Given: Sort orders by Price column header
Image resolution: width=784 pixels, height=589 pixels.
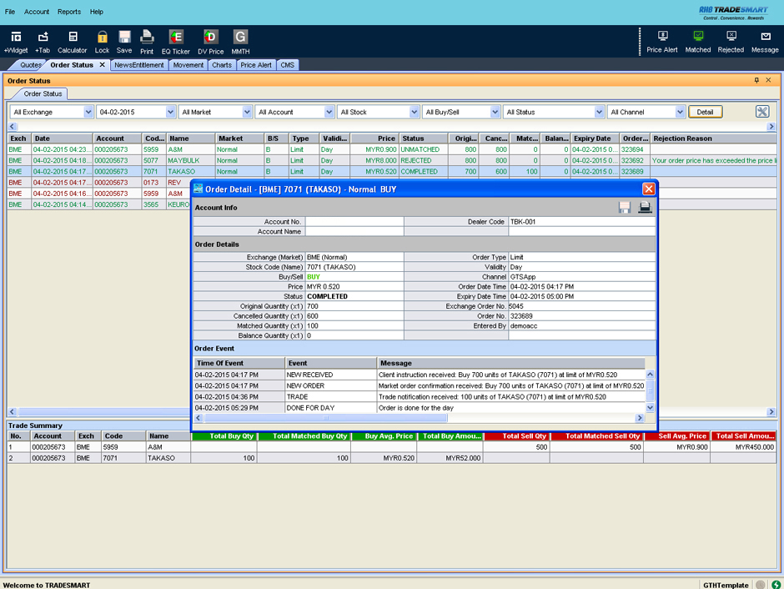Looking at the screenshot, I should [374, 138].
